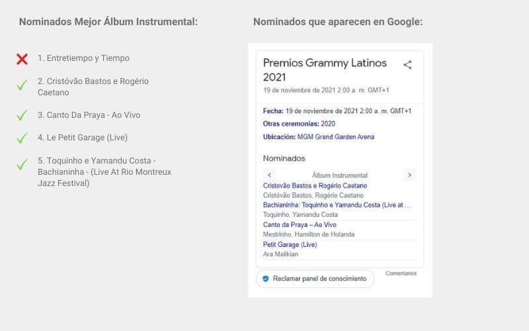Click green checkmark beside numbered item 3
529x331 pixels.
tap(22, 115)
